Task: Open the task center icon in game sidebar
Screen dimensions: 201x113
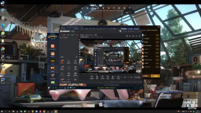Action: tap(53, 47)
